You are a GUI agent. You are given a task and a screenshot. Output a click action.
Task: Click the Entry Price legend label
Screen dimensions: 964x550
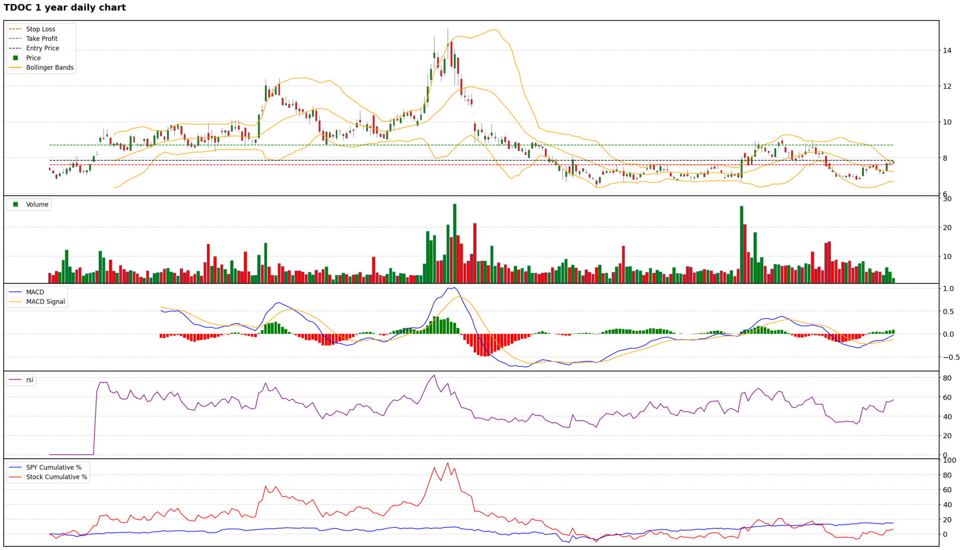click(x=43, y=48)
